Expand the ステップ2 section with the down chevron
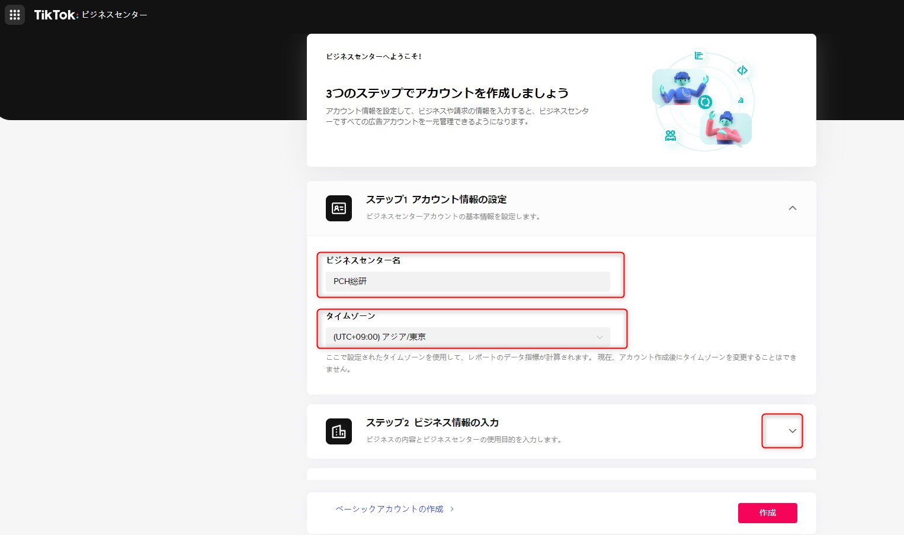 pyautogui.click(x=792, y=431)
